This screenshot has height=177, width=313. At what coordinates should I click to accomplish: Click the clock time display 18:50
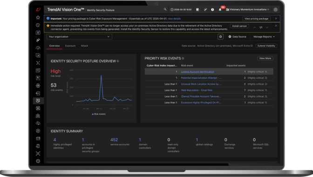(x=181, y=10)
